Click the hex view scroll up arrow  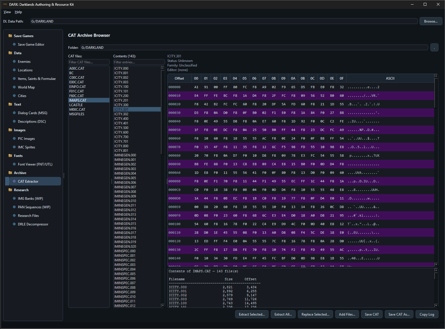tap(436, 76)
